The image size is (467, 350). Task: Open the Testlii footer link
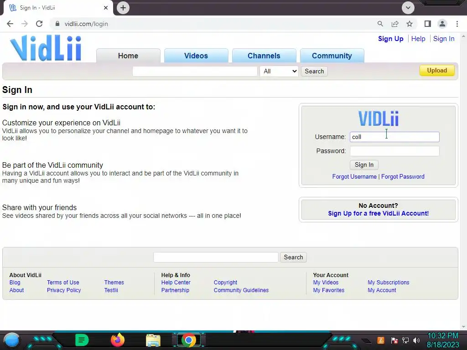click(111, 290)
